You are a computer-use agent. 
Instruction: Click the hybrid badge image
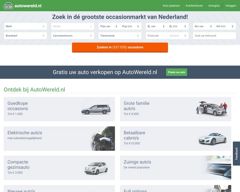[217, 168]
